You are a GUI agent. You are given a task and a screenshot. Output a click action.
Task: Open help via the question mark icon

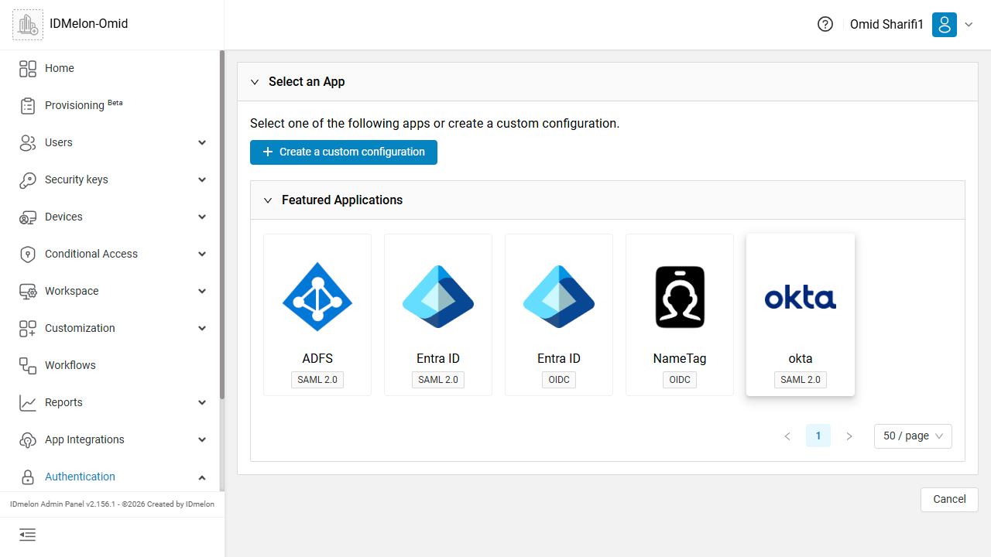pos(825,24)
